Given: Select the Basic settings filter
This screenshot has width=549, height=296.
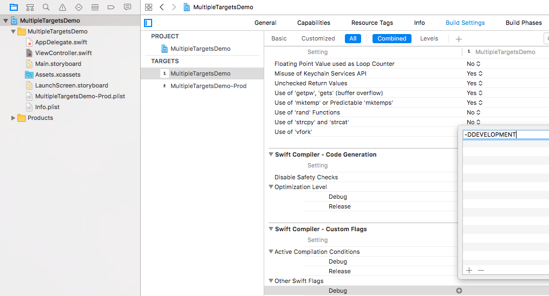Looking at the screenshot, I should 279,38.
